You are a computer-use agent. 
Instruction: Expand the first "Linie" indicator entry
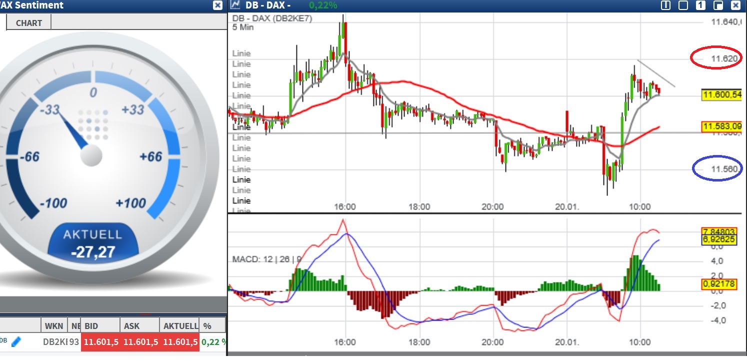click(x=241, y=53)
